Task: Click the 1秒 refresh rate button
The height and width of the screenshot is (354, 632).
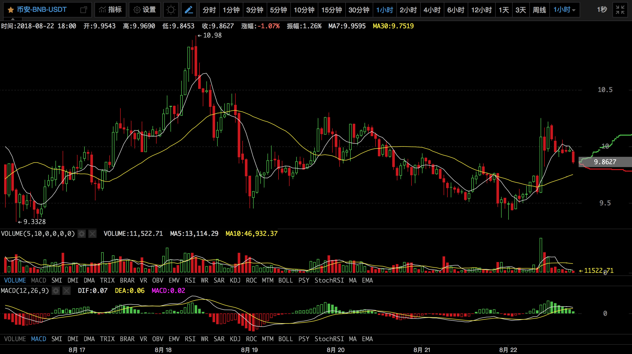Action: pos(602,10)
